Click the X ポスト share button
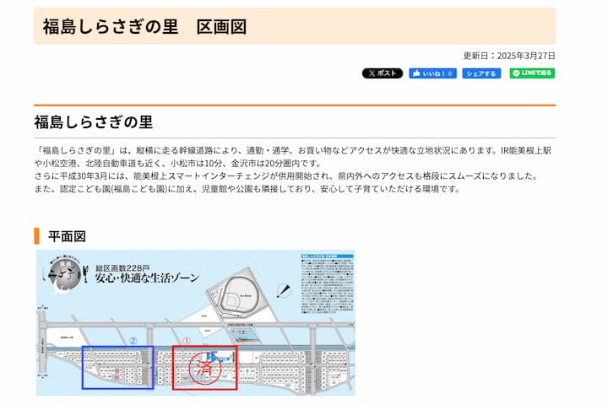 (383, 73)
